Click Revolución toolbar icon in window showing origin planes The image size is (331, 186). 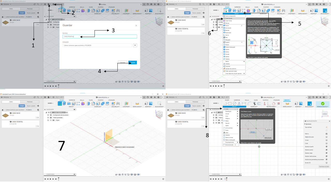coord(69,104)
